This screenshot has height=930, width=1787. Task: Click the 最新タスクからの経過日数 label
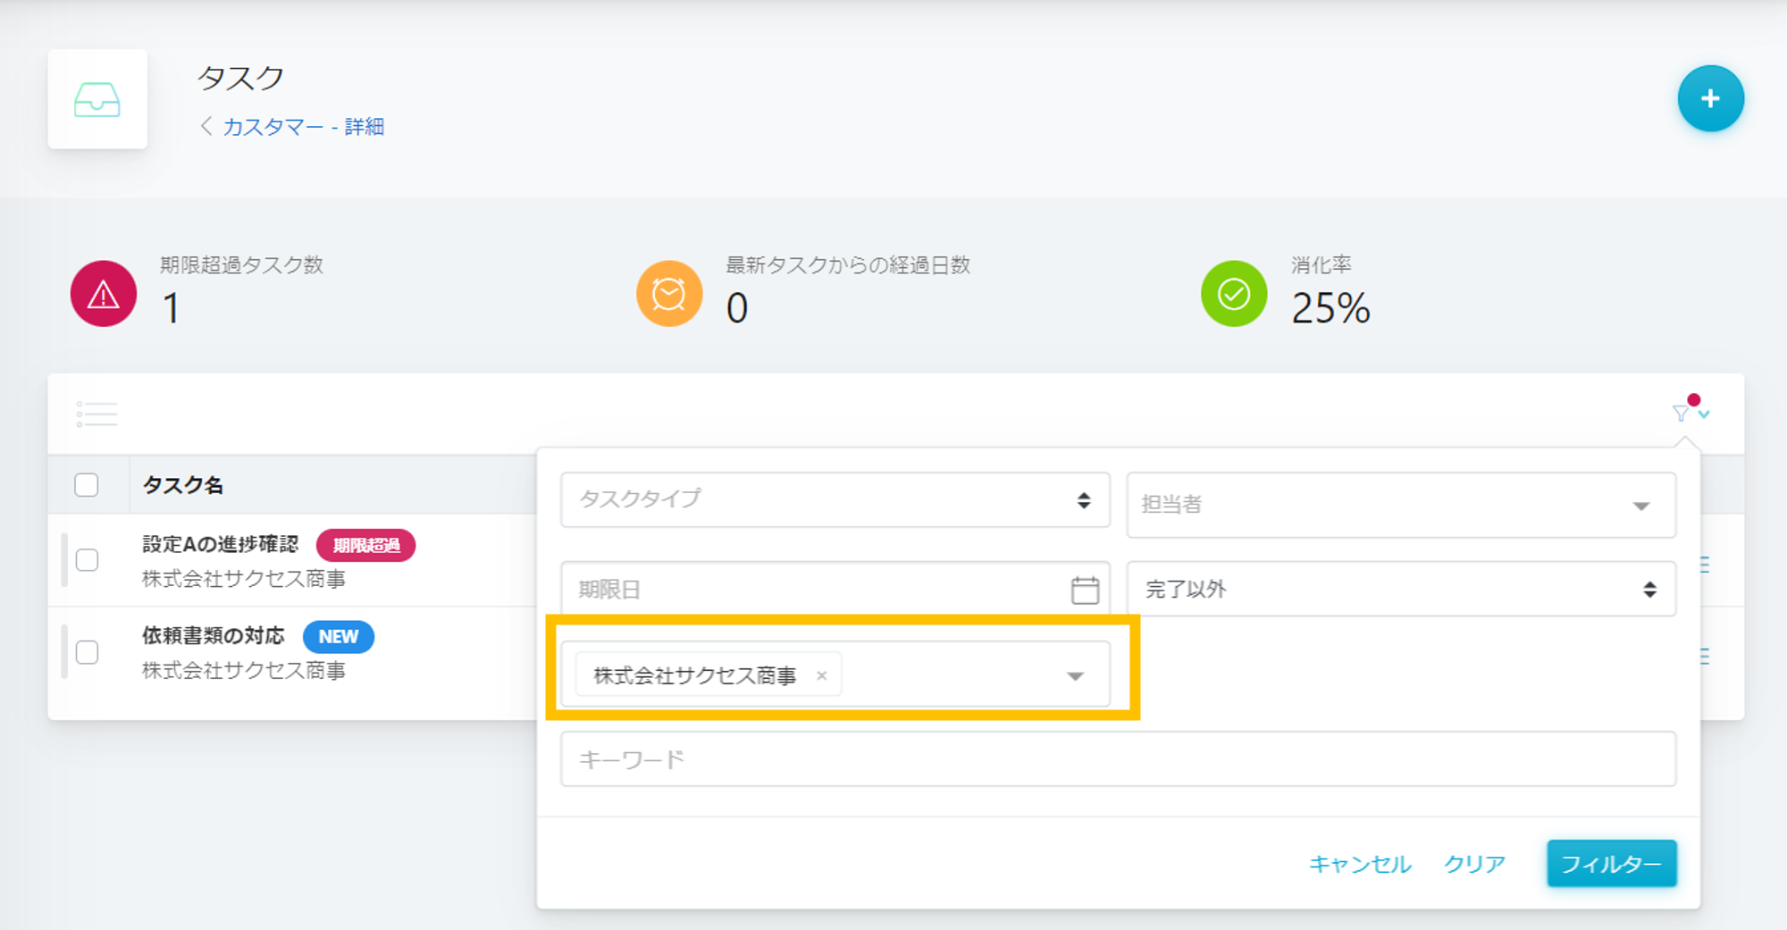(848, 264)
